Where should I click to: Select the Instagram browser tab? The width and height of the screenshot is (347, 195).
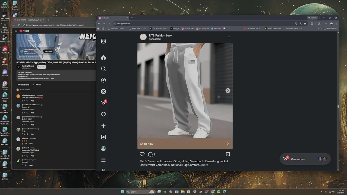113,18
